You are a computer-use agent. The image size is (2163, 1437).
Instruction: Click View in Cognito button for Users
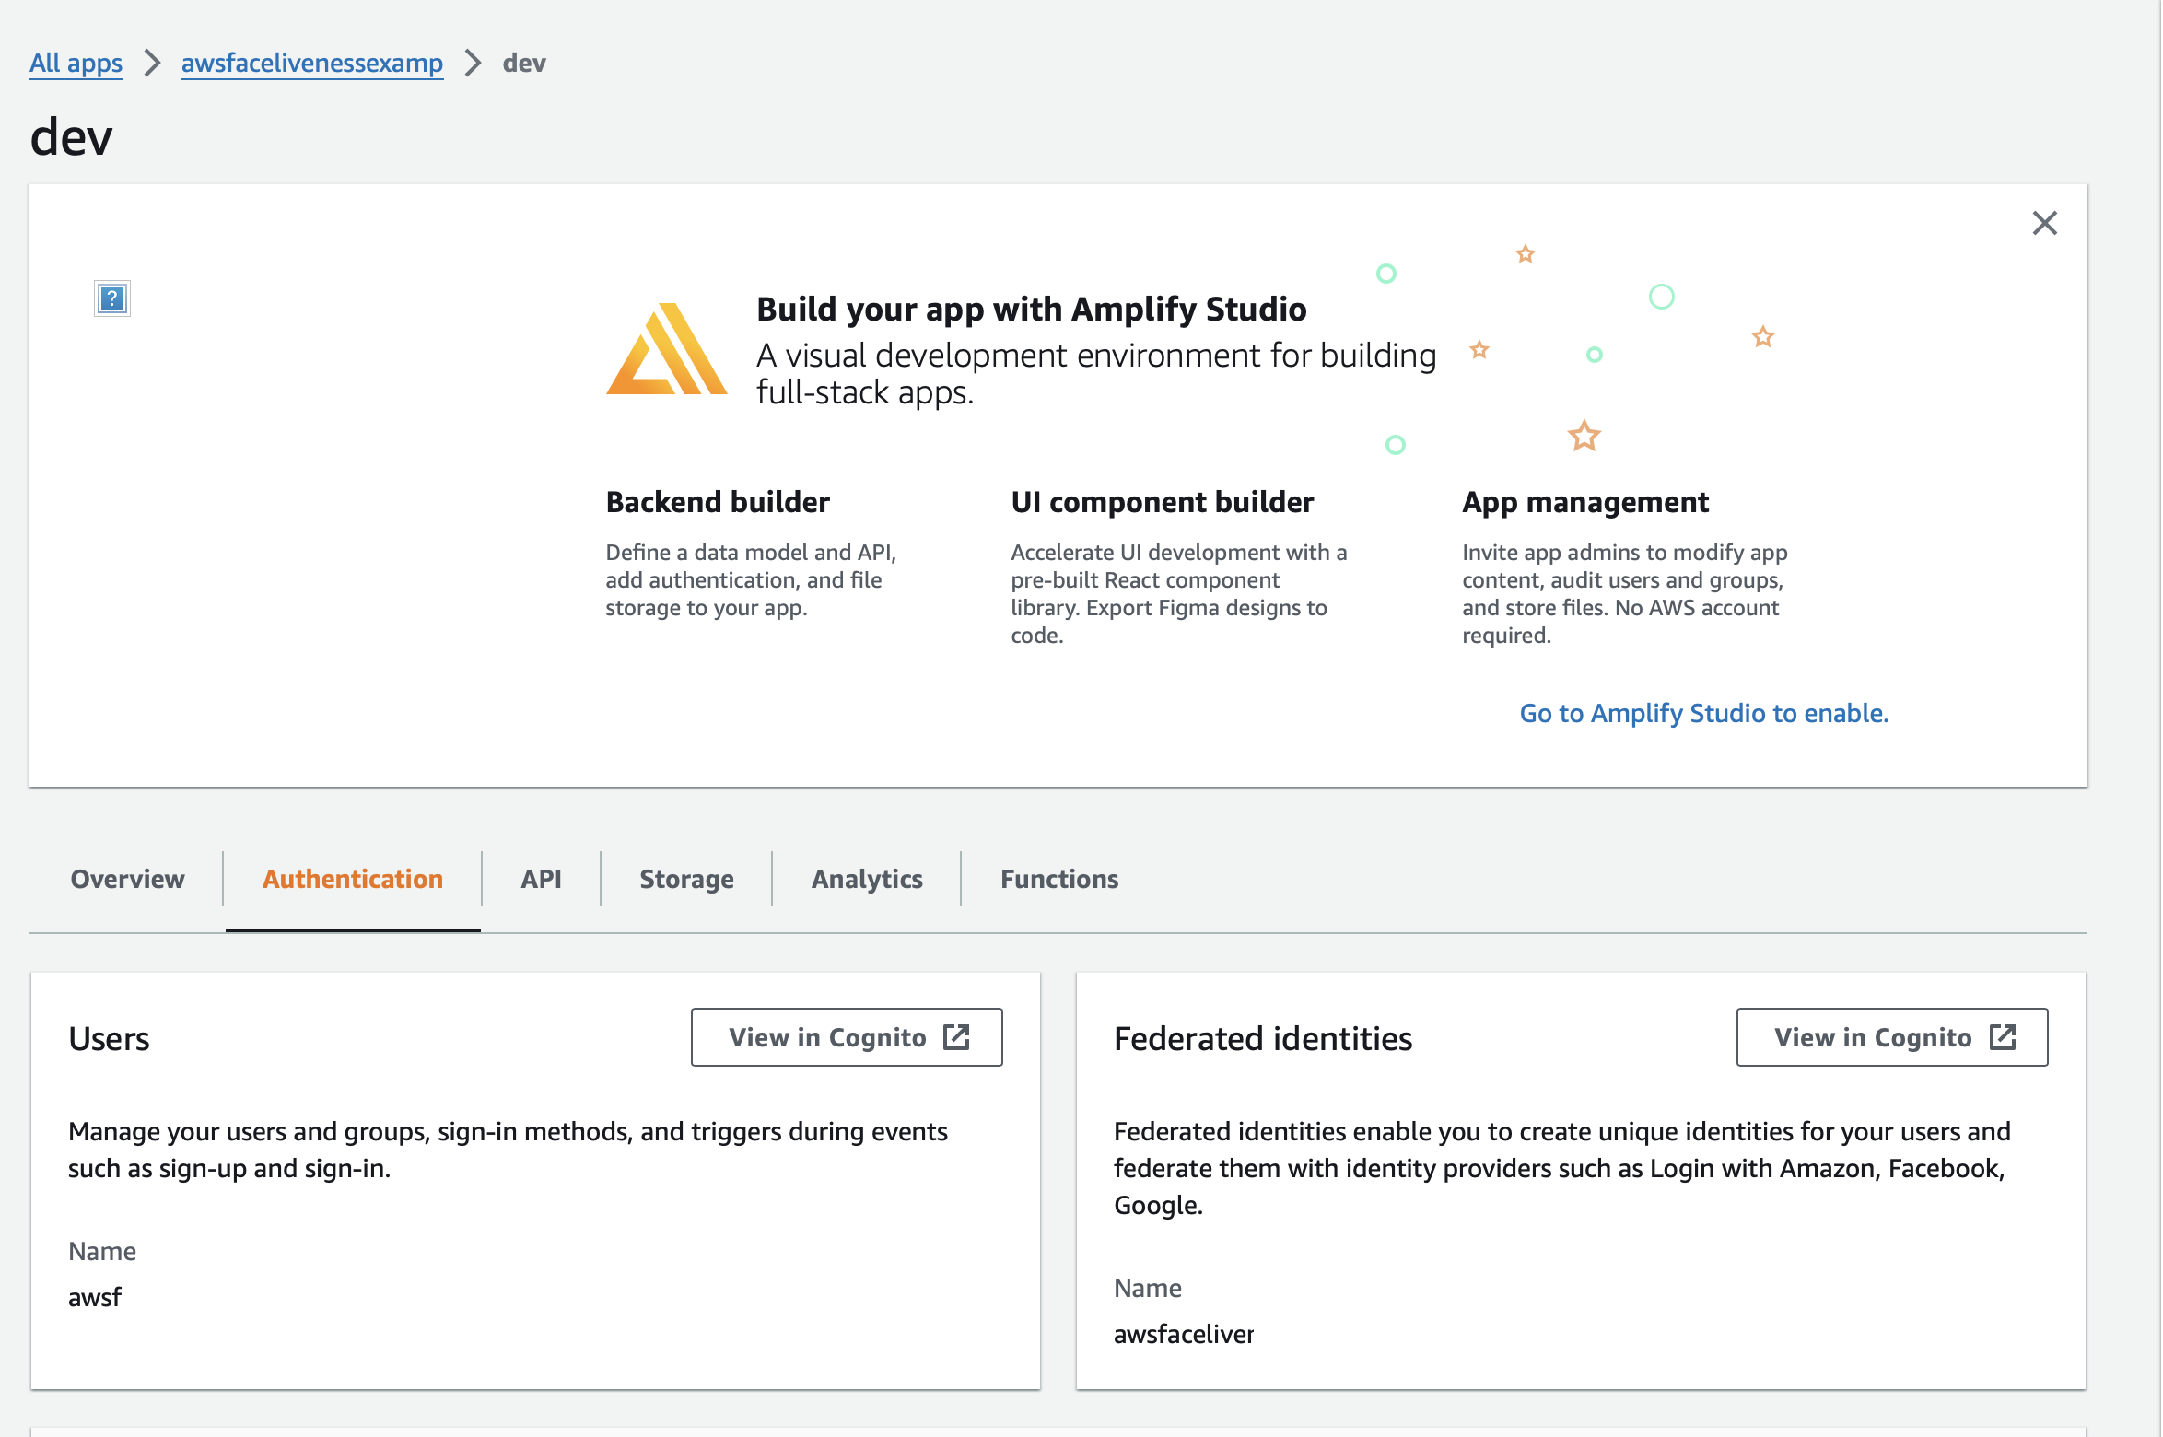click(x=847, y=1037)
